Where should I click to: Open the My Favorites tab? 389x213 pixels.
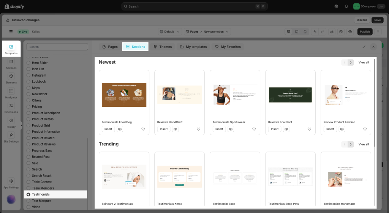228,47
